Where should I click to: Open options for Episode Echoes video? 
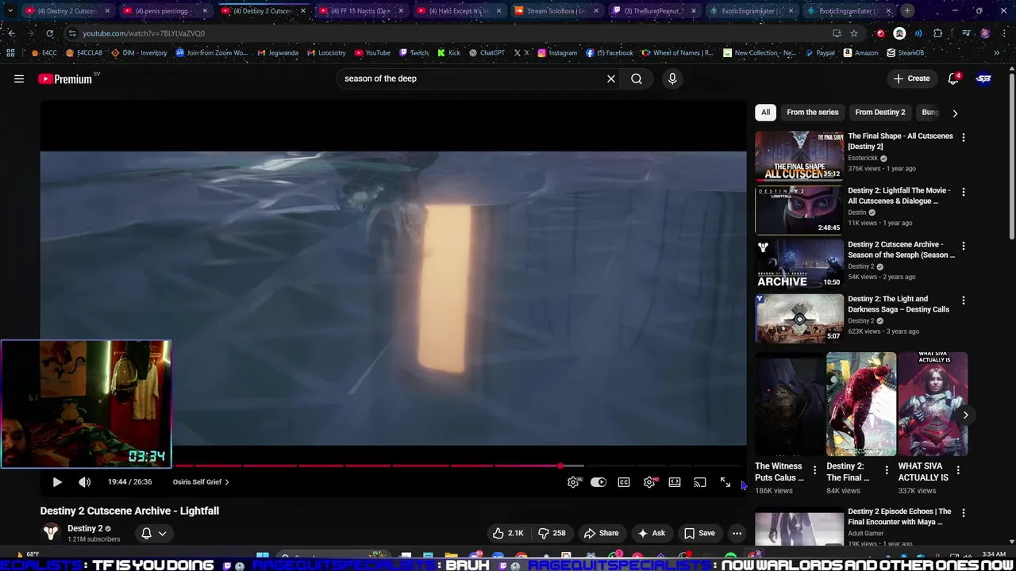964,513
